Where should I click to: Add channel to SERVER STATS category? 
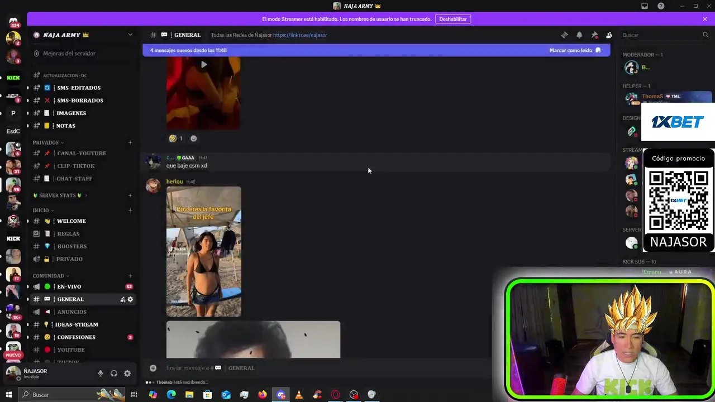coord(130,195)
